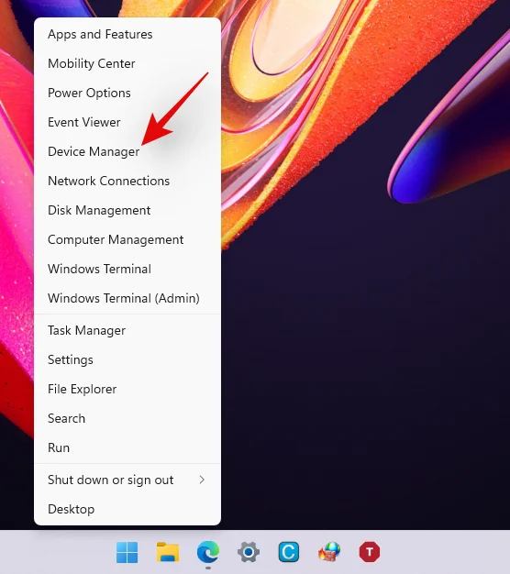Open the Windows Start button
The width and height of the screenshot is (510, 574).
tap(127, 552)
